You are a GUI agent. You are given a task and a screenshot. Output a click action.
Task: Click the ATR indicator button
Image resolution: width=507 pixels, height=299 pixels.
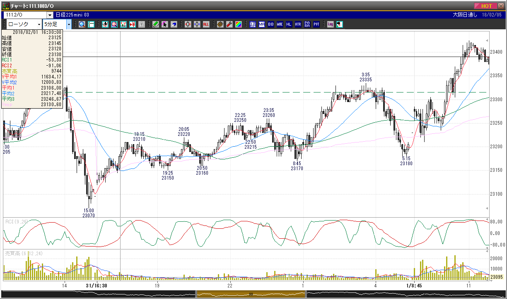[298, 24]
